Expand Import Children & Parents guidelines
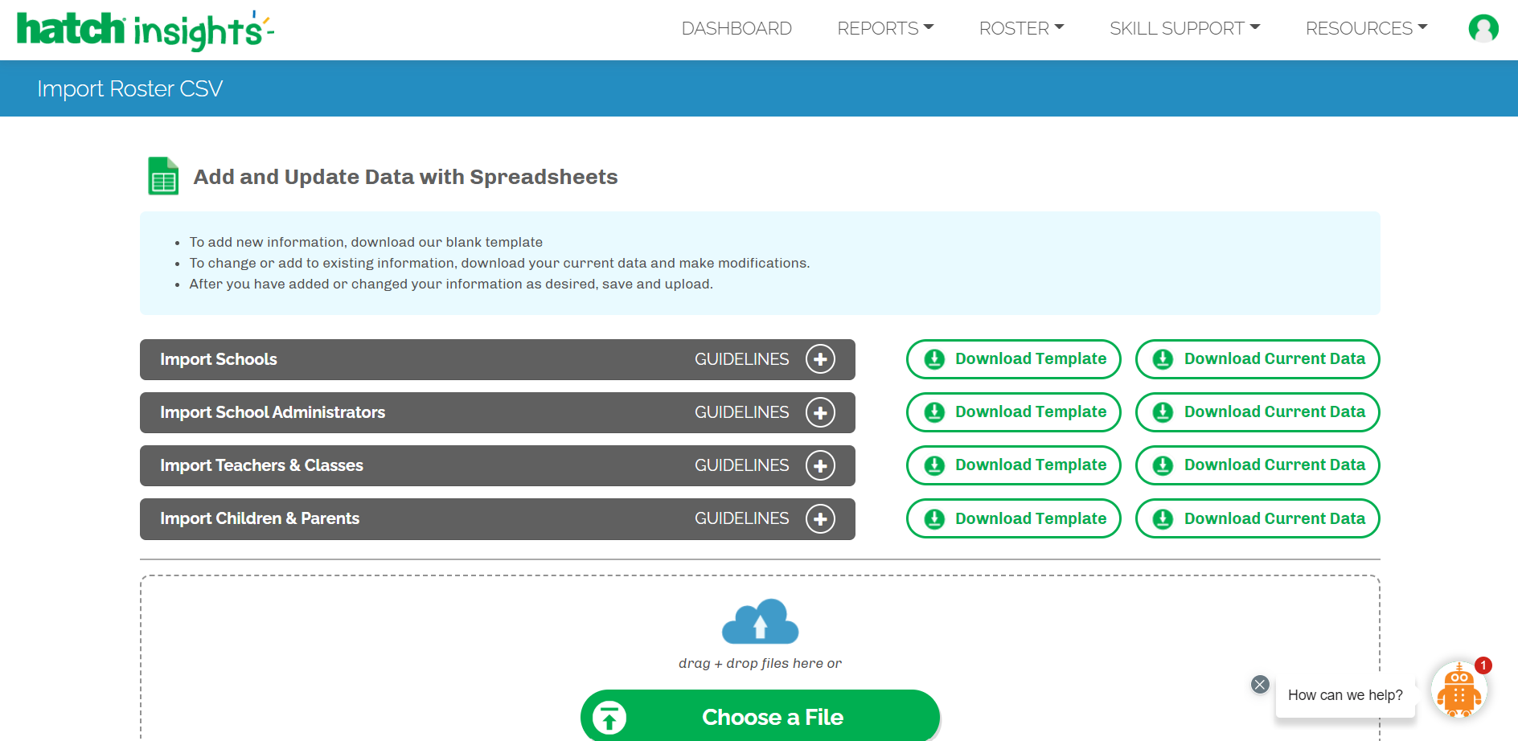Viewport: 1518px width, 741px height. point(820,518)
